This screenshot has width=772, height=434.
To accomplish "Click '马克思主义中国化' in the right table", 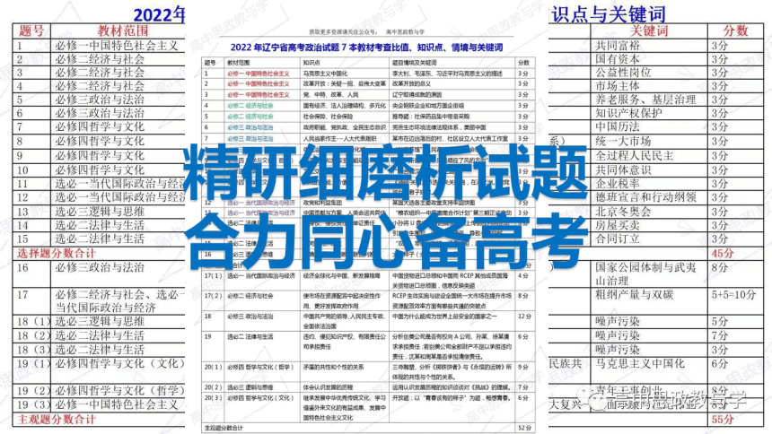I will (x=640, y=364).
